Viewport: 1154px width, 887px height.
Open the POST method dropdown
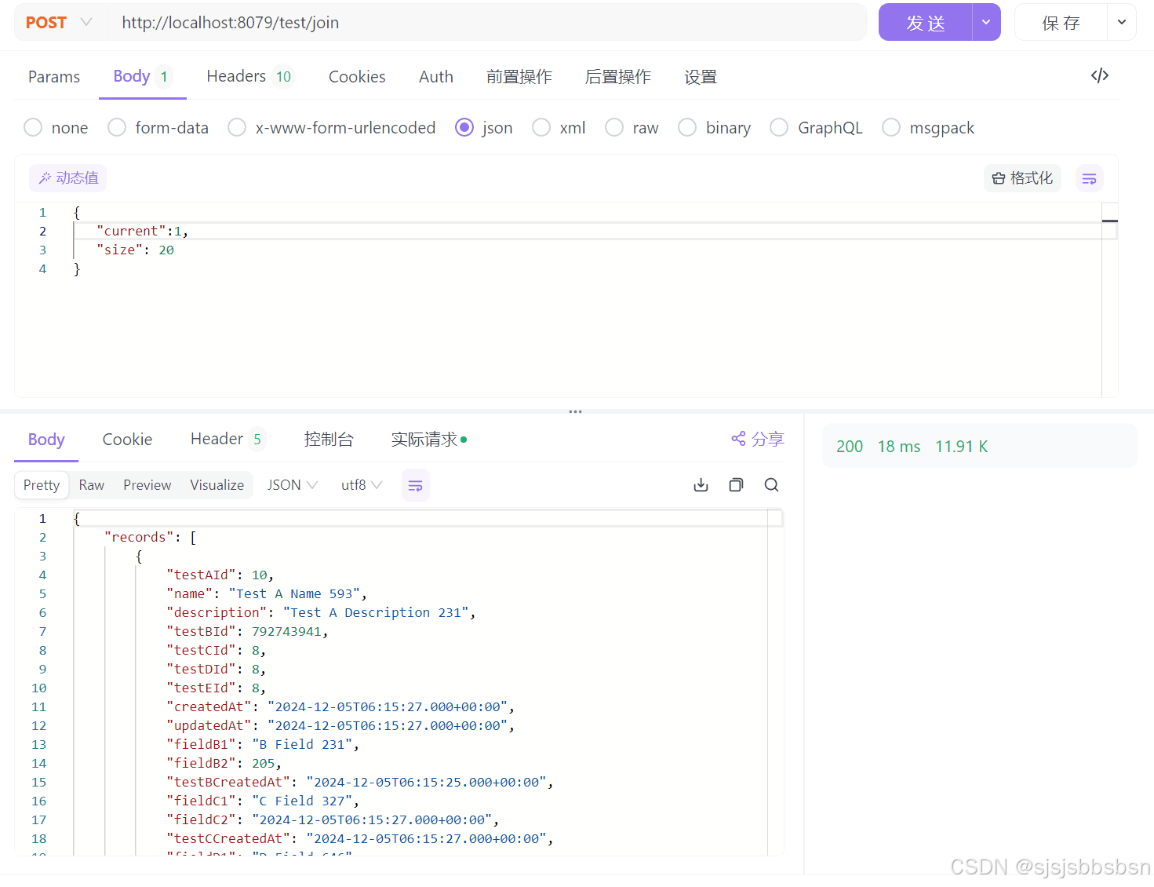pos(59,23)
